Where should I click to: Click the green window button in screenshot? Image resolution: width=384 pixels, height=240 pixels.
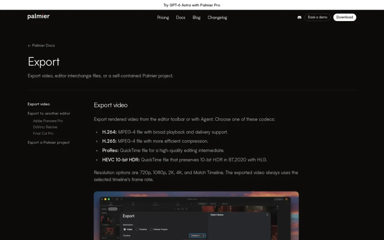109,199
